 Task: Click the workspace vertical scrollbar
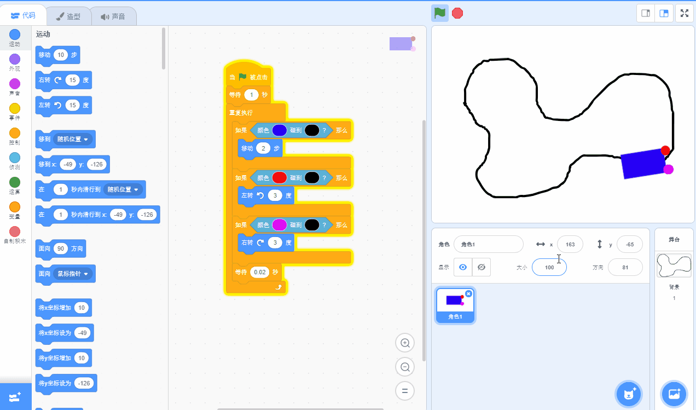(x=424, y=241)
